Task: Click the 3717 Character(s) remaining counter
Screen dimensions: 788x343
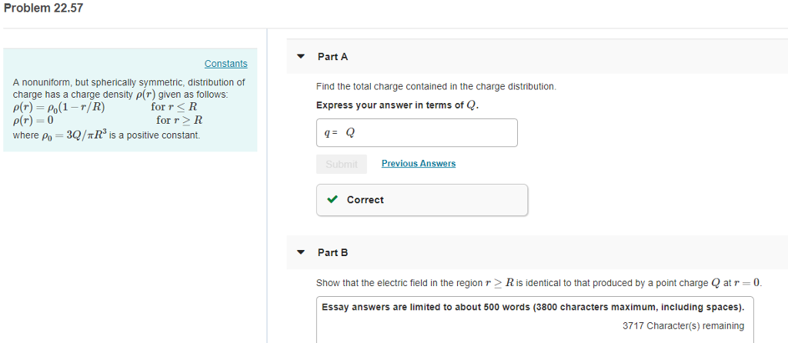Action: point(683,326)
